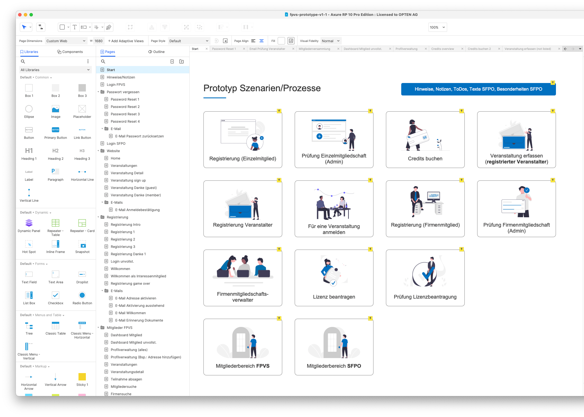This screenshot has height=417, width=584.
Task: Select the Connector tool in toolbar
Action: 41,27
